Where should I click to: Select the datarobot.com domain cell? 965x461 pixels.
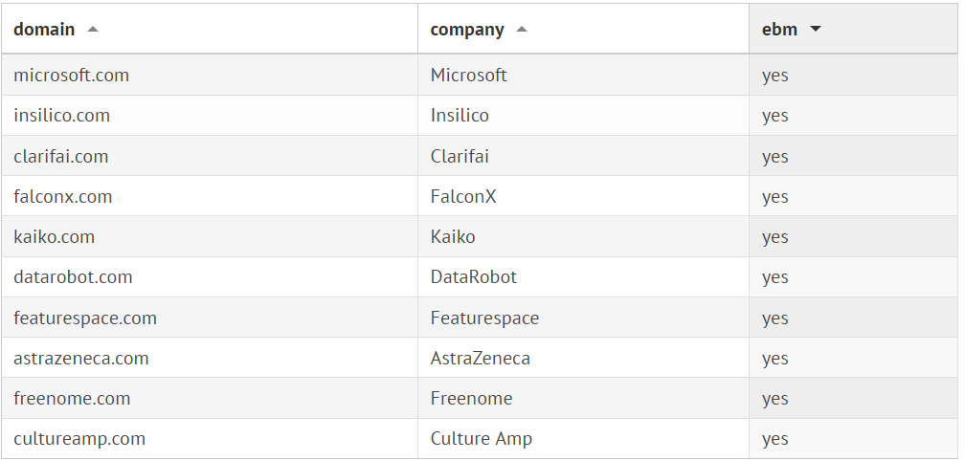[73, 277]
